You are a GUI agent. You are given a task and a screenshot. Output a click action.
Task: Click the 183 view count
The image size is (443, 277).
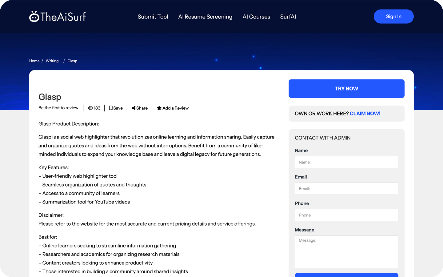[x=97, y=108]
